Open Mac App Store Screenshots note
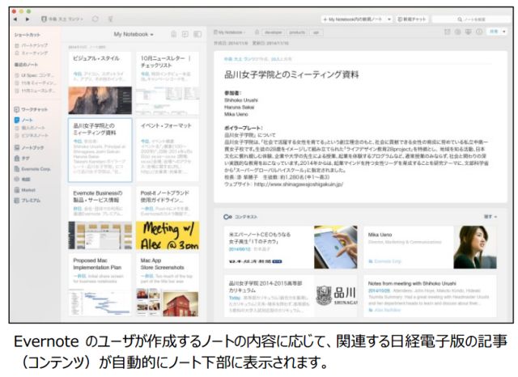Viewport: 518px width, 377px height. coord(168,286)
